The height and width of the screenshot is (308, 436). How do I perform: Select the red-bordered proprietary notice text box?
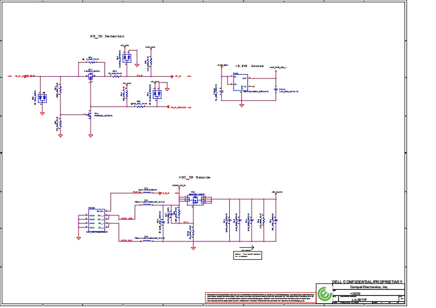point(260,297)
